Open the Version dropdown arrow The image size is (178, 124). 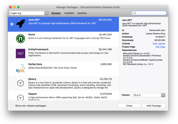(163, 95)
